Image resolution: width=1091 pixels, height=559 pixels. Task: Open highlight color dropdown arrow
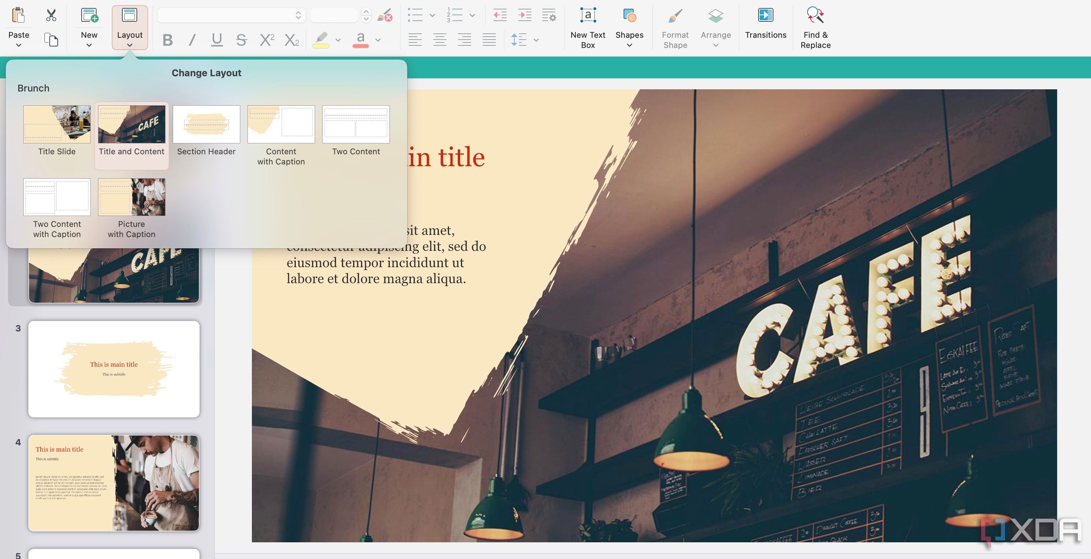pos(338,40)
